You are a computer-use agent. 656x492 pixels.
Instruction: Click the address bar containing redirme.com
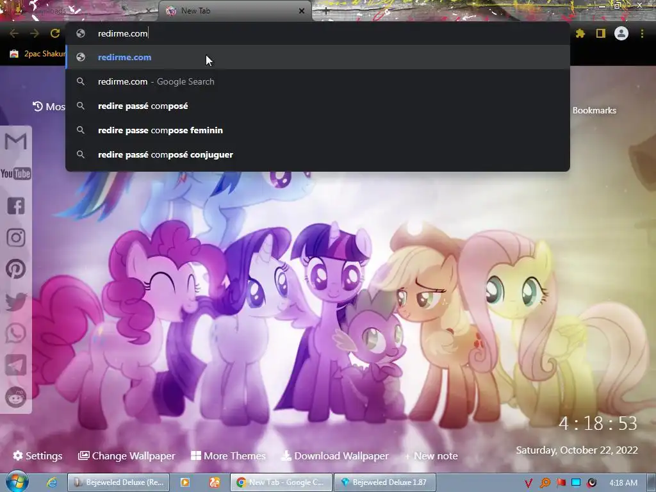pyautogui.click(x=318, y=33)
